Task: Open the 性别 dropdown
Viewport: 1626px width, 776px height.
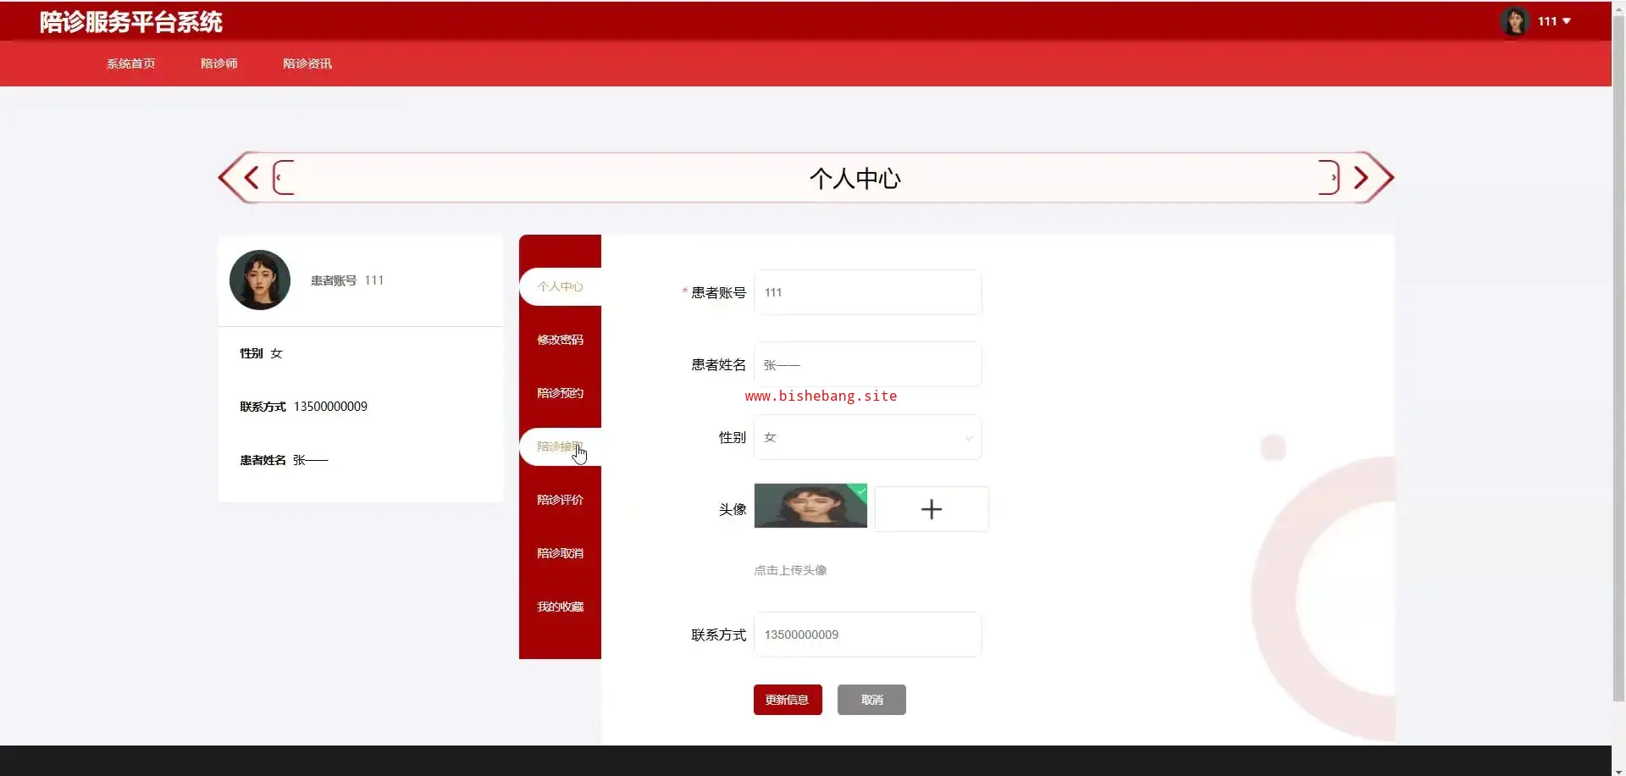Action: (868, 437)
